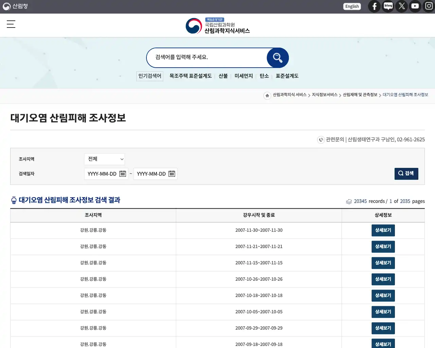
Task: Open the start date calendar icon
Action: [x=123, y=174]
